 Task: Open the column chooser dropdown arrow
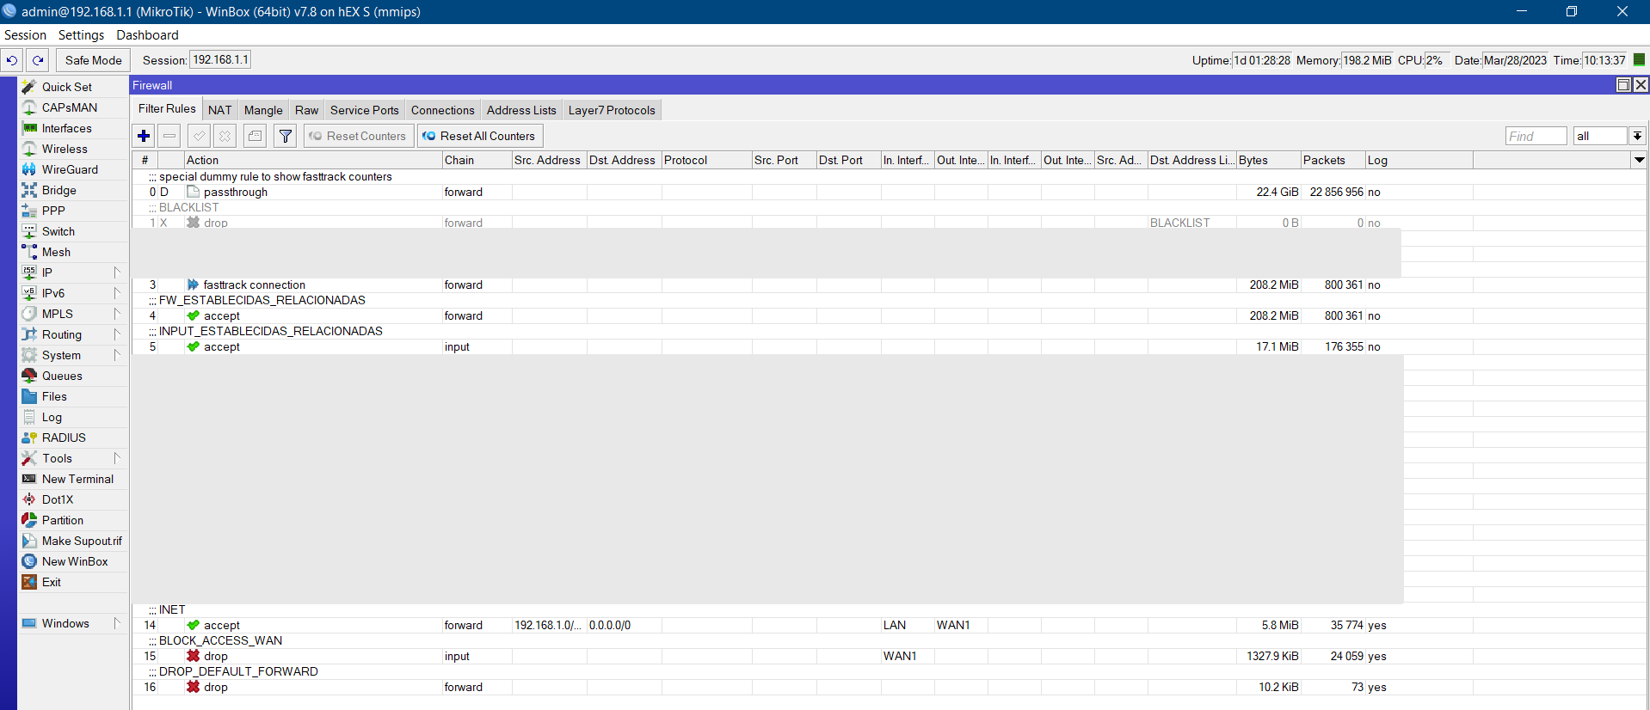[1640, 160]
